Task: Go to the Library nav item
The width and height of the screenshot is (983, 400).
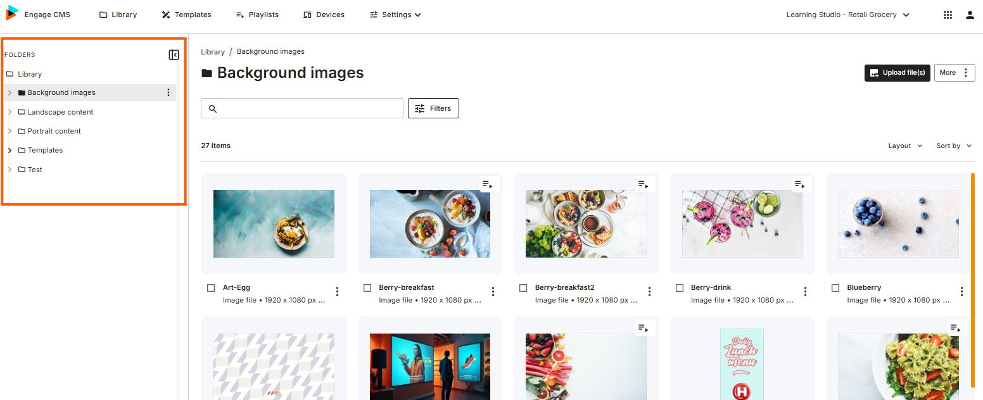Action: [118, 15]
